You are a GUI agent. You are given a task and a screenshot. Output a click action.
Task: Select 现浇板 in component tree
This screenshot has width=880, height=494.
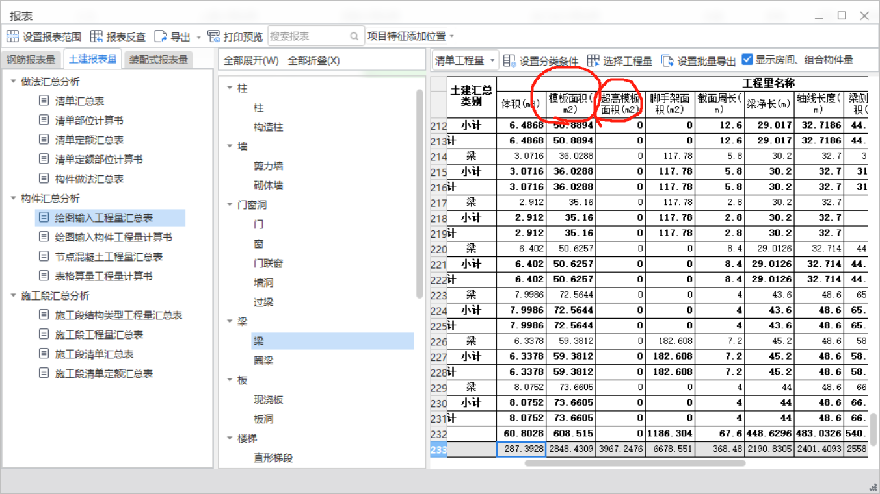(x=268, y=400)
